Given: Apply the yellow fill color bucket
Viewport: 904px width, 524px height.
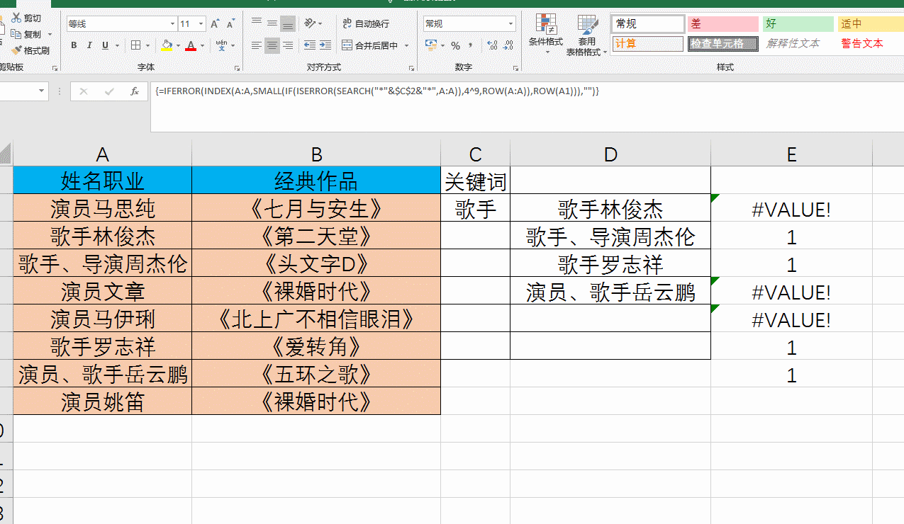Looking at the screenshot, I should 167,45.
